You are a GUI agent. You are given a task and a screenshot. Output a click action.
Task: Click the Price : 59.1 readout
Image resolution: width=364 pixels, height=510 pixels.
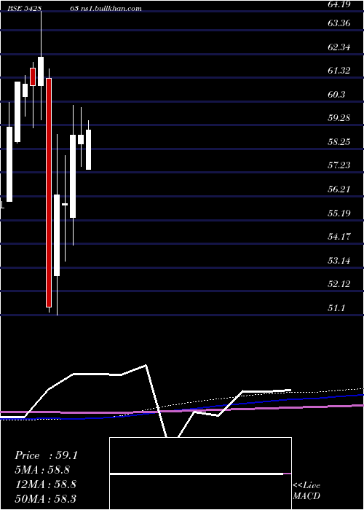(46, 455)
